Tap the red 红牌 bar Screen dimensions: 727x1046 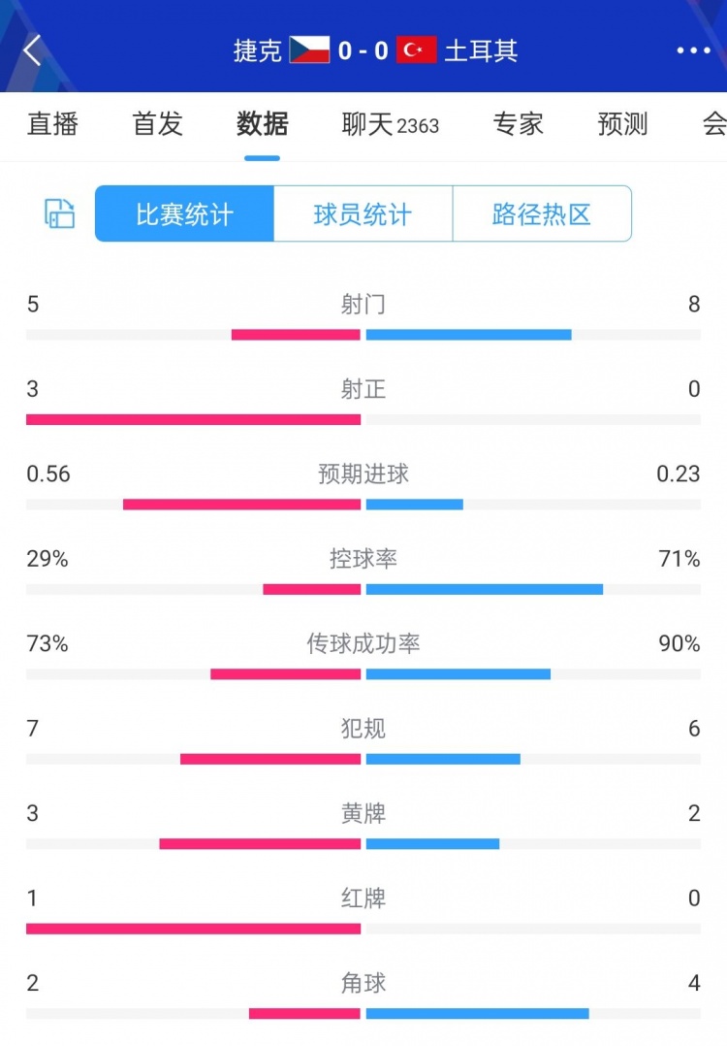click(193, 929)
